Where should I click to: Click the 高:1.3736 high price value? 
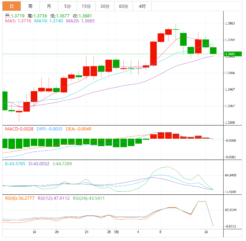[x=37, y=16]
